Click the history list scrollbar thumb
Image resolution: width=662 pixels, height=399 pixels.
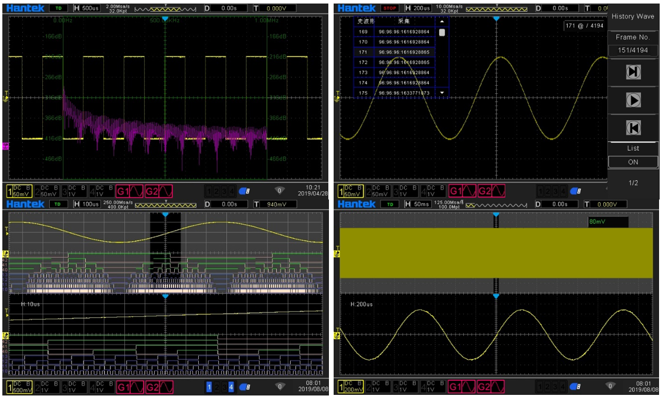pos(442,33)
